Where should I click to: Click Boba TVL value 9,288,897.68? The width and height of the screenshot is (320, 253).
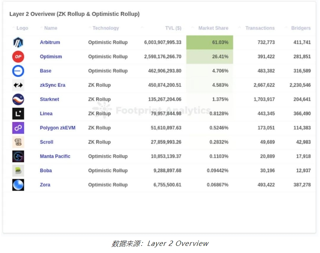(x=167, y=171)
